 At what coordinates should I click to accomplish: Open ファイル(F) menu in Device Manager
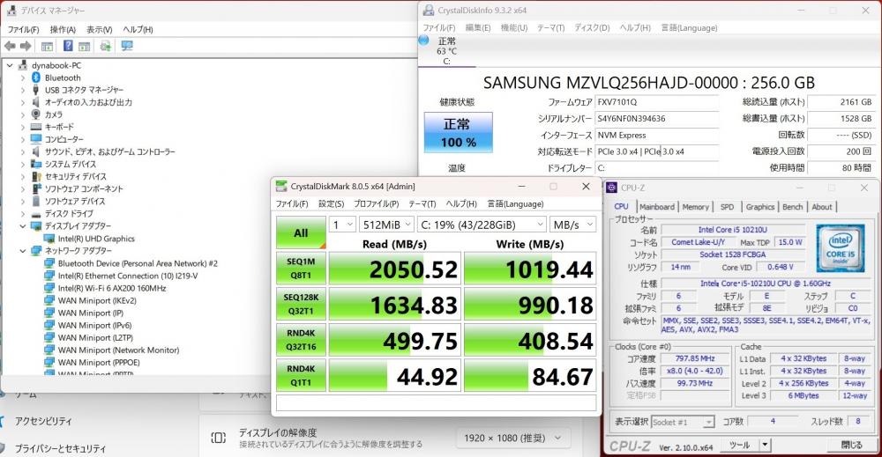(x=23, y=29)
